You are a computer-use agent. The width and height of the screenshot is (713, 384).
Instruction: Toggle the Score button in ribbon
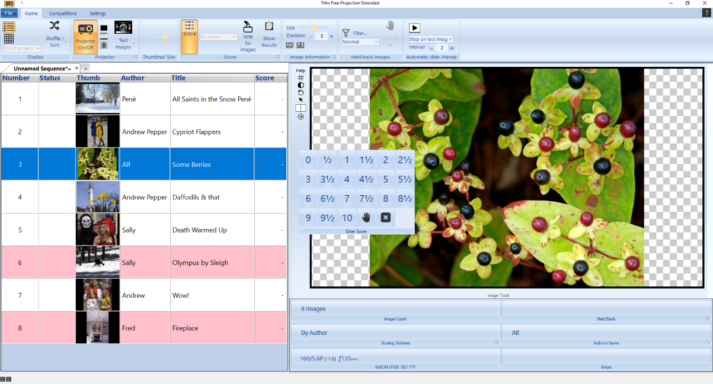[189, 37]
